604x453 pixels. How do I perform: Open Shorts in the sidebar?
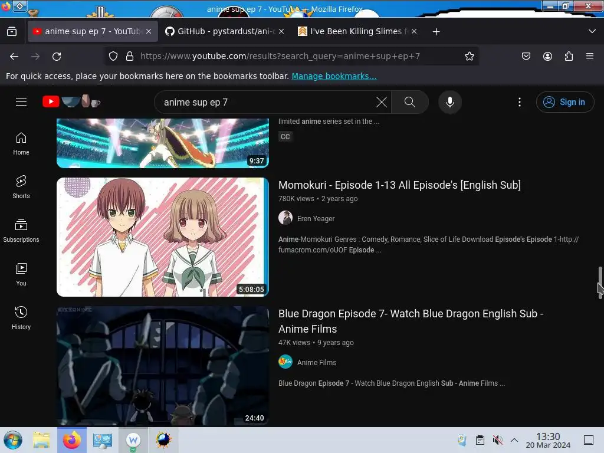point(21,187)
